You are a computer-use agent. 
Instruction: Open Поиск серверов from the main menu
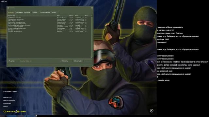coord(9,100)
